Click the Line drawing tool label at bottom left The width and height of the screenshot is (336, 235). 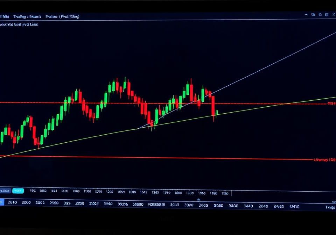[x=7, y=191]
